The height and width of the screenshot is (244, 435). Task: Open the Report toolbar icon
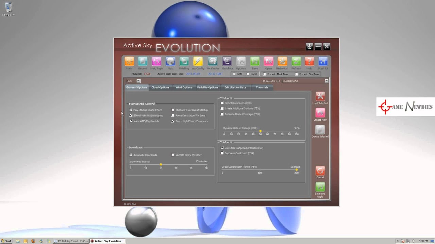tap(143, 61)
